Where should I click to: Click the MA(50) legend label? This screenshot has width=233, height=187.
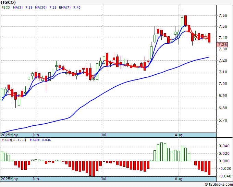pyautogui.click(x=41, y=8)
